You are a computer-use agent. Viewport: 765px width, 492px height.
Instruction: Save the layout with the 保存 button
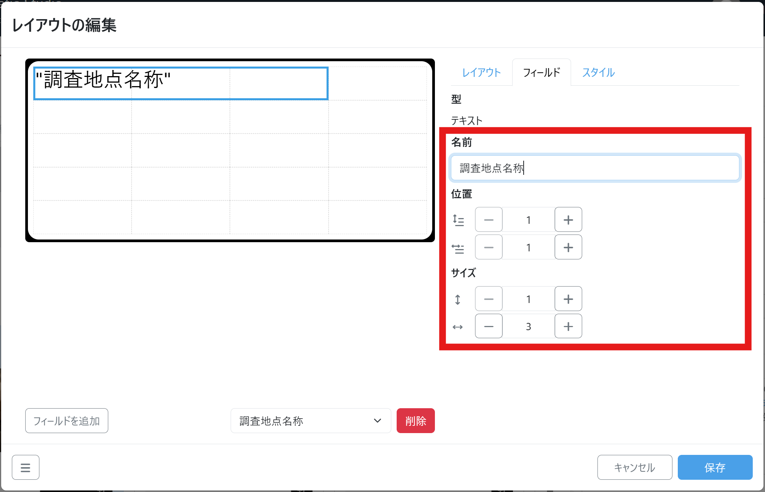click(x=715, y=467)
